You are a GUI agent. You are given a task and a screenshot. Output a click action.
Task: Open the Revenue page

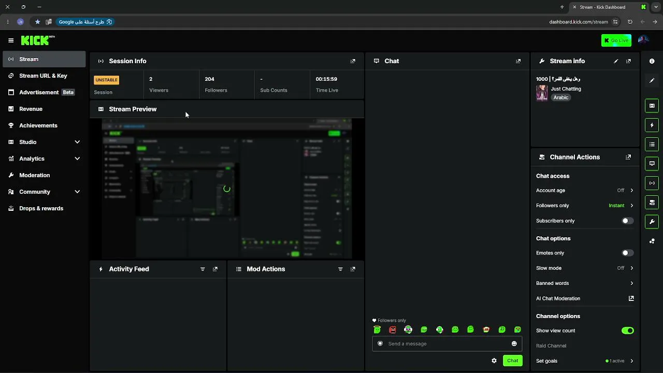(44, 109)
